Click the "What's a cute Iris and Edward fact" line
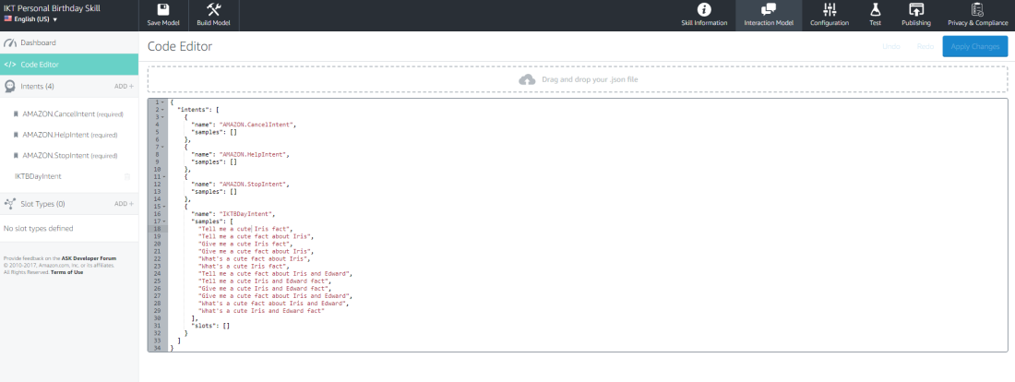1015x382 pixels. coord(261,311)
